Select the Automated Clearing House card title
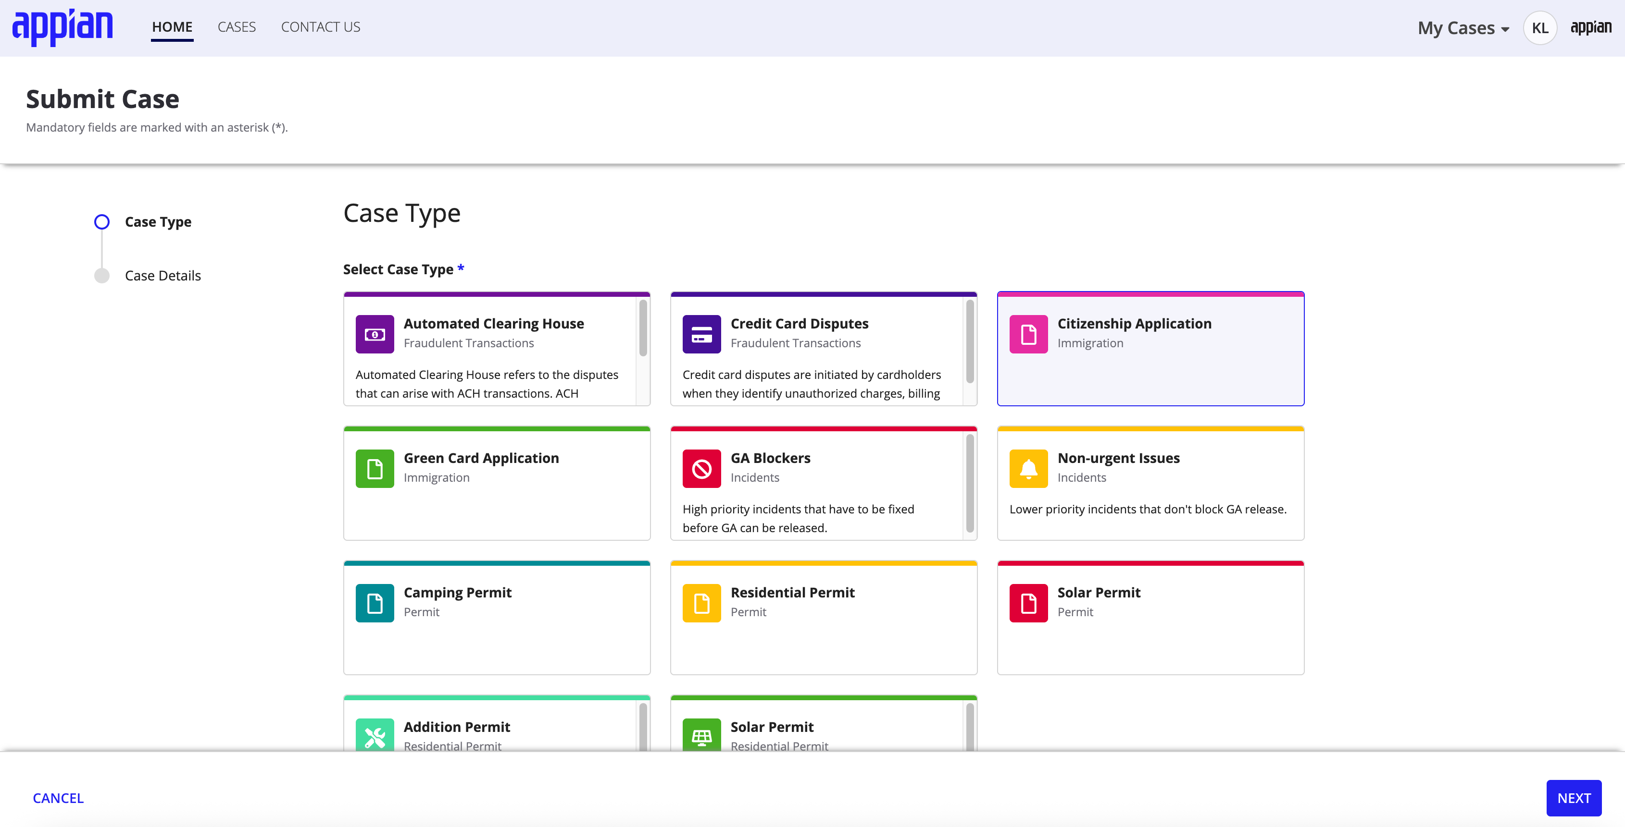 coord(494,323)
